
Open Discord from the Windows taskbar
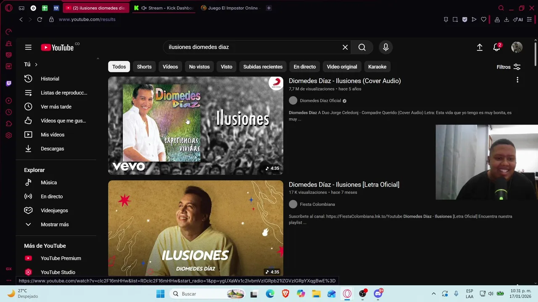378,294
